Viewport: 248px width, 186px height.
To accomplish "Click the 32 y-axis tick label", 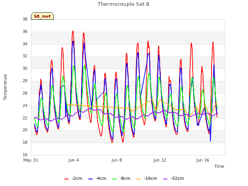I will pyautogui.click(x=25, y=56).
